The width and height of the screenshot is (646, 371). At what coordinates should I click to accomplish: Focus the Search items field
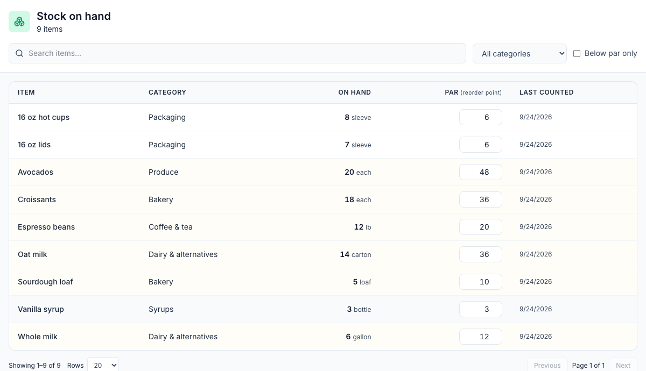[237, 53]
